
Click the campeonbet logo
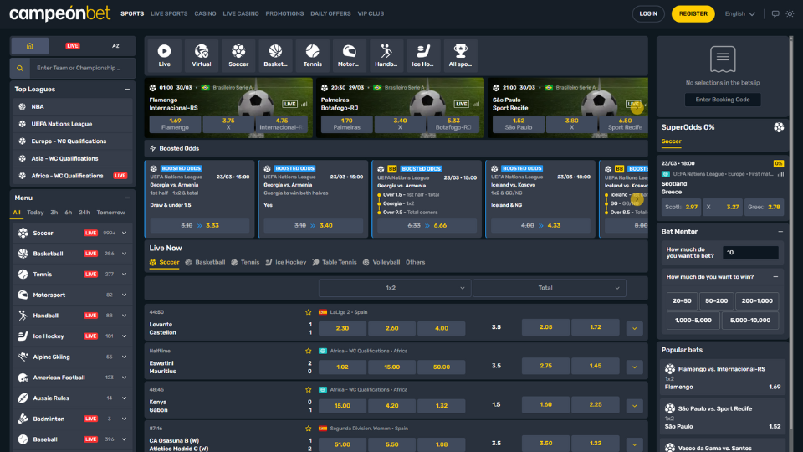[x=60, y=14]
